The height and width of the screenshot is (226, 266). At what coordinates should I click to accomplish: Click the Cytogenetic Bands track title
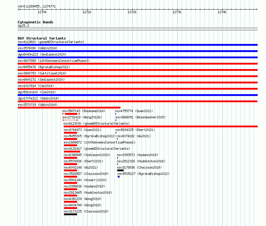click(x=36, y=22)
